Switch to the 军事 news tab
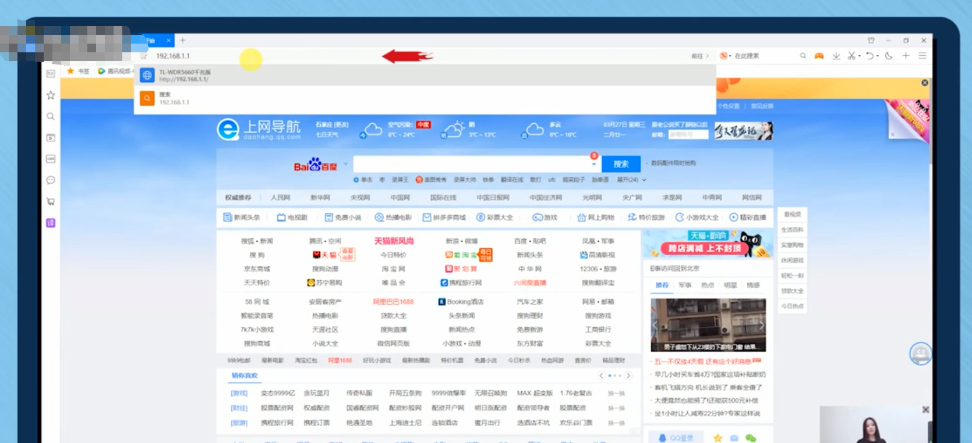972x443 pixels. point(685,285)
